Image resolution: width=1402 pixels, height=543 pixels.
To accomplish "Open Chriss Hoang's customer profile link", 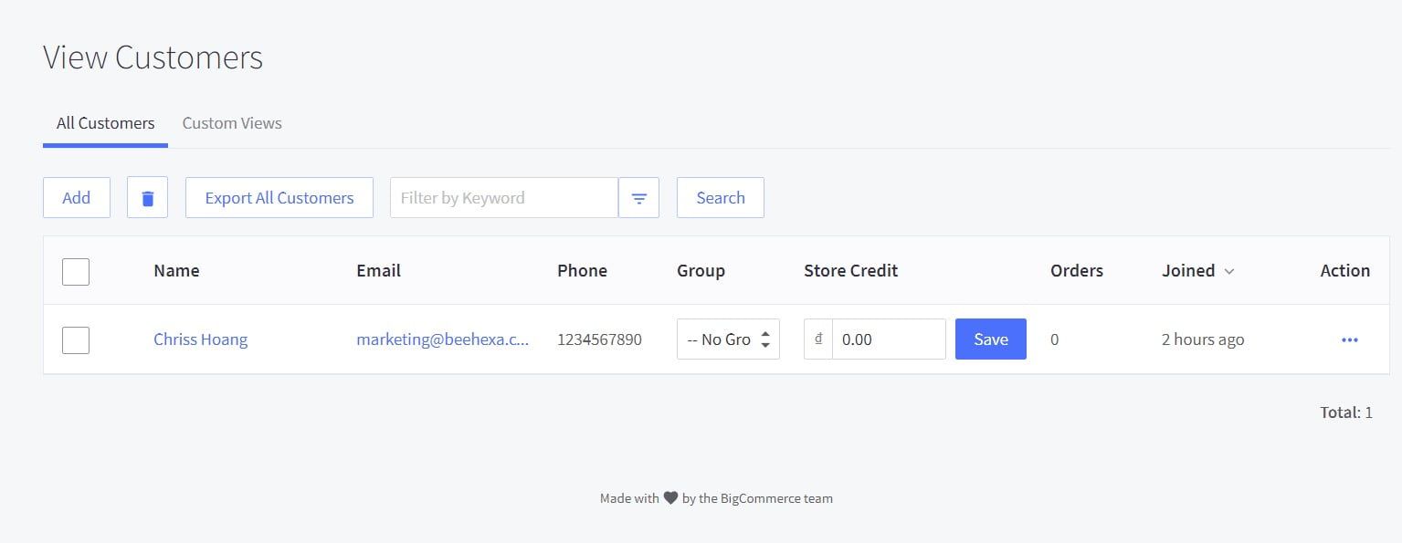I will (x=200, y=339).
